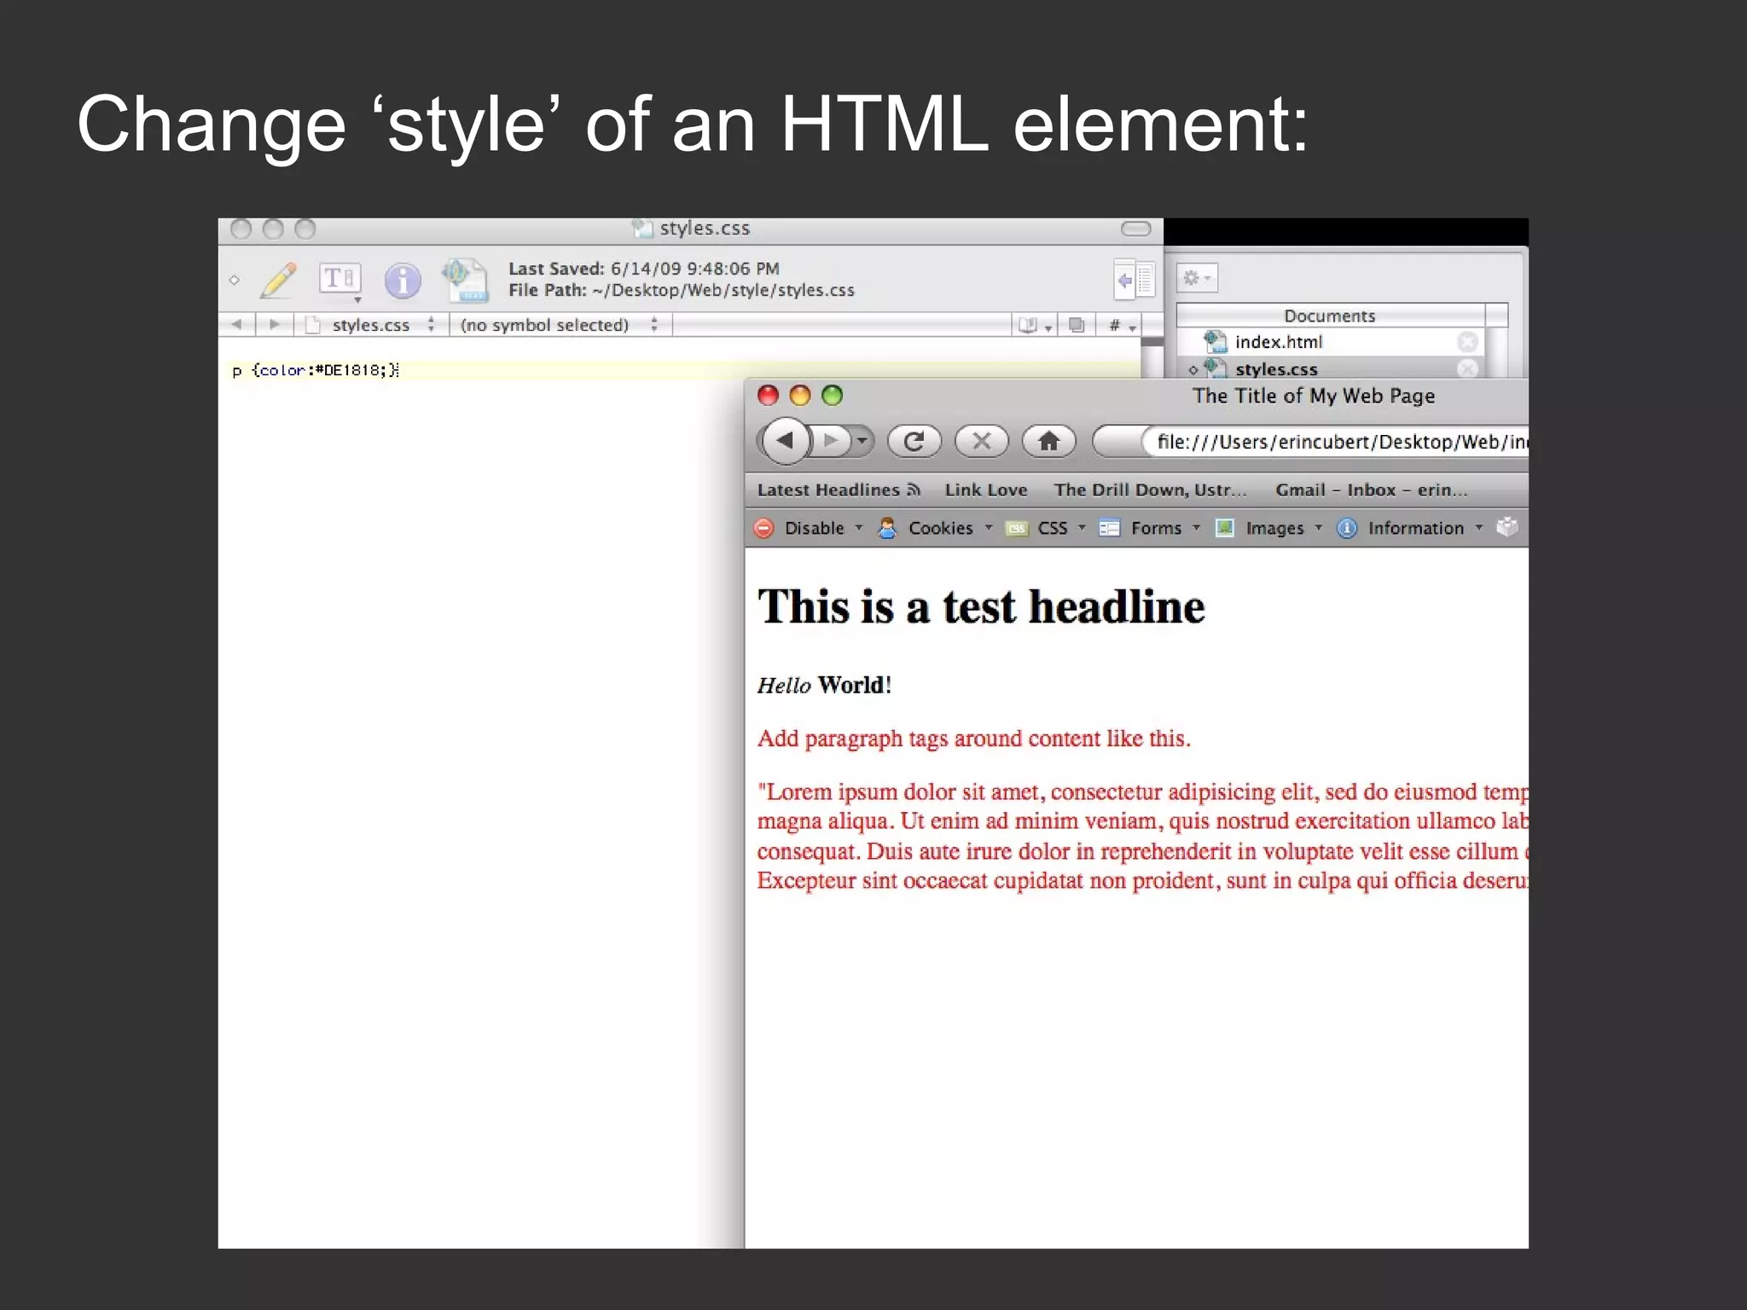This screenshot has width=1747, height=1310.
Task: Click the split window icon in navigation bar
Action: 1077,325
